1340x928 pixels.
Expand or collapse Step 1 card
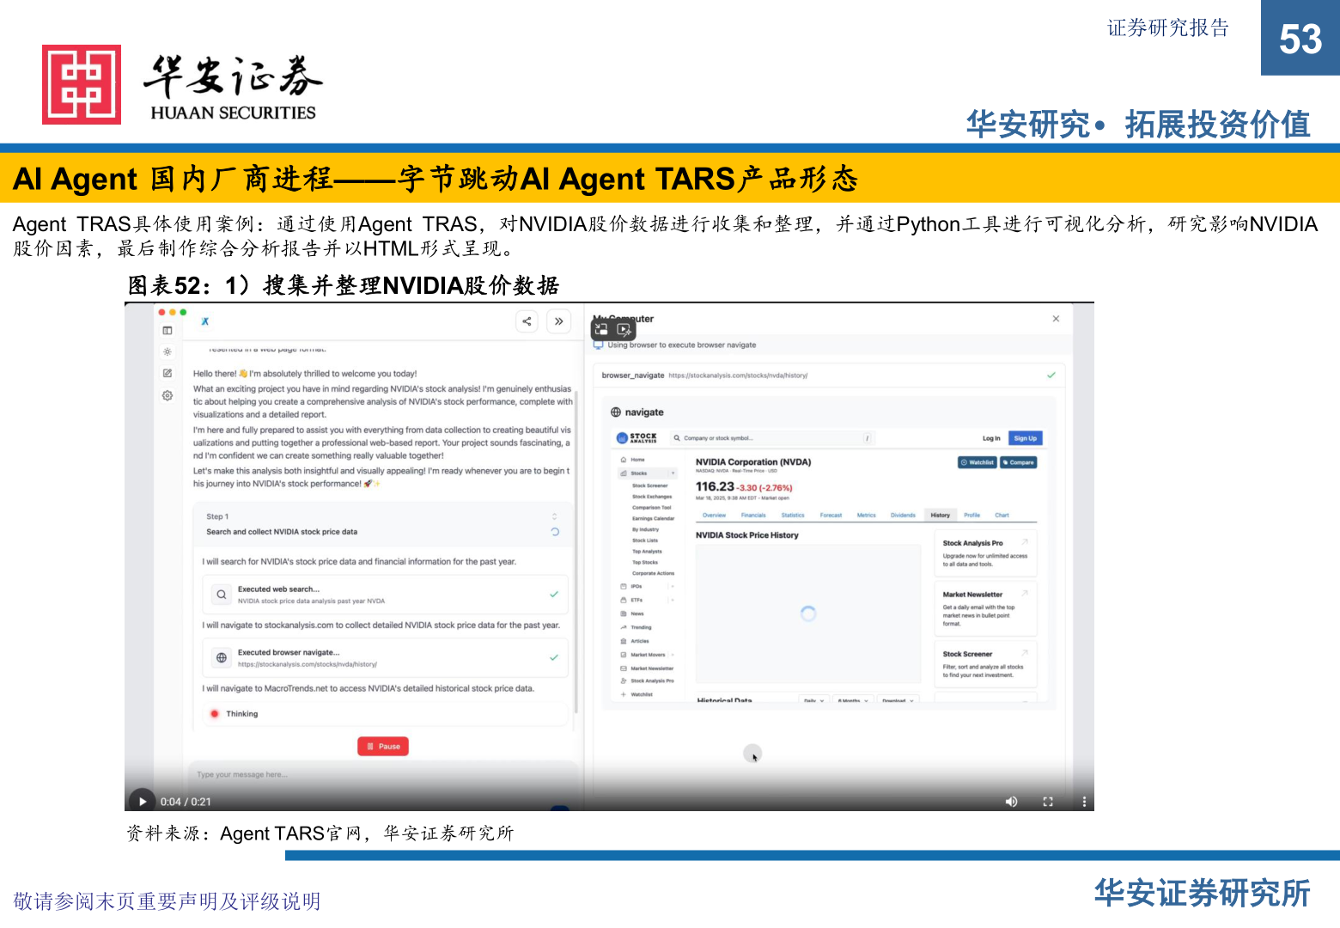(554, 516)
